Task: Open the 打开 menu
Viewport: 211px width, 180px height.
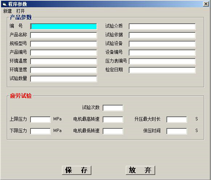Action: [x=20, y=11]
